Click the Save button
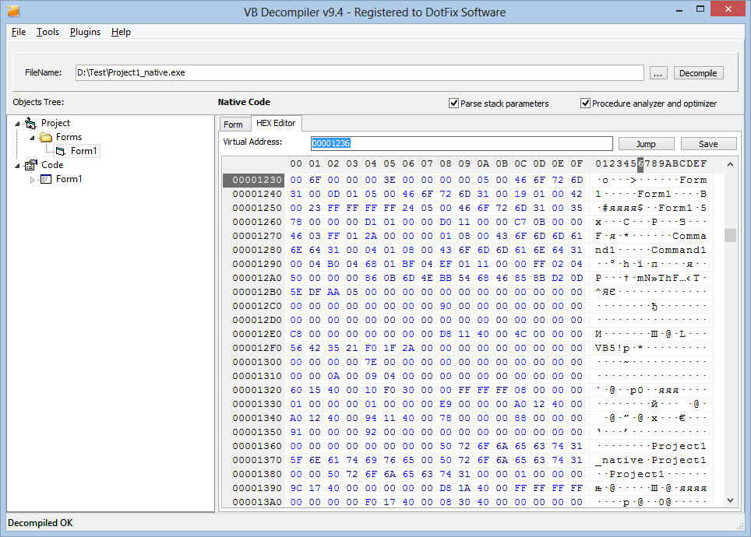This screenshot has height=537, width=751. click(708, 144)
